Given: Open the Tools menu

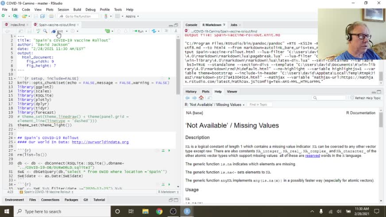Looking at the screenshot, I should pyautogui.click(x=118, y=10).
